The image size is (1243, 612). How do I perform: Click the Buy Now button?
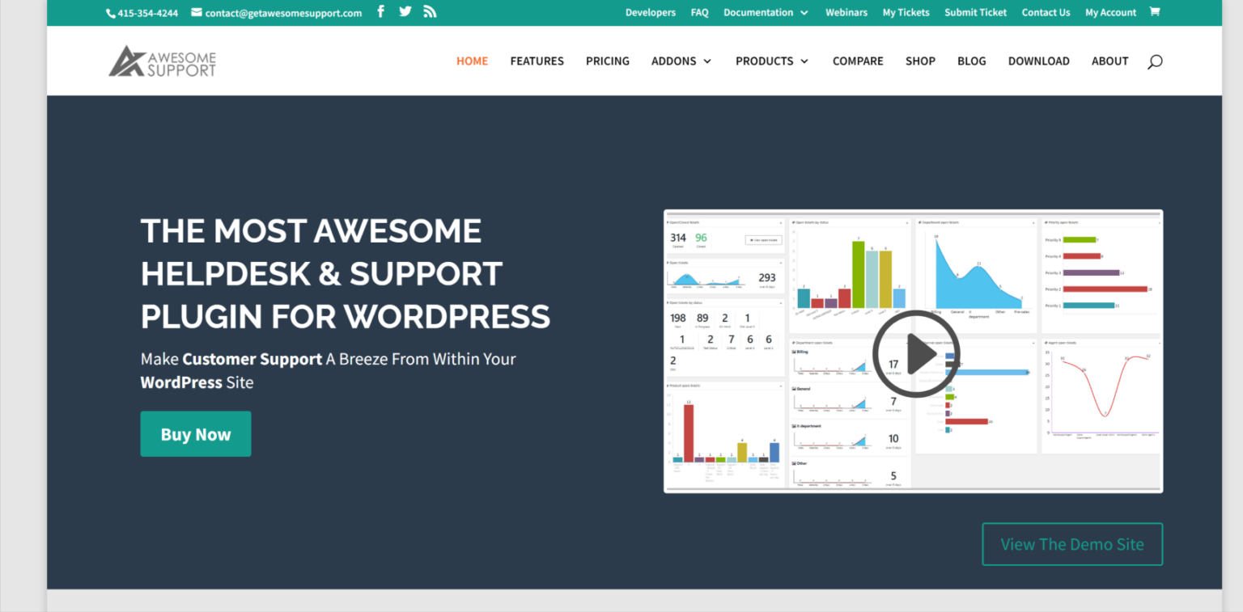click(x=195, y=433)
